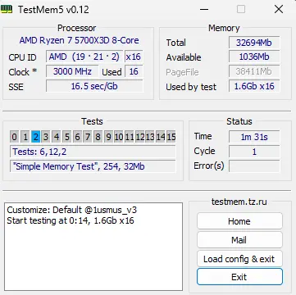This screenshot has width=296, height=295.
Task: Click the TestMem5 memory chip title icon
Action: [7, 10]
